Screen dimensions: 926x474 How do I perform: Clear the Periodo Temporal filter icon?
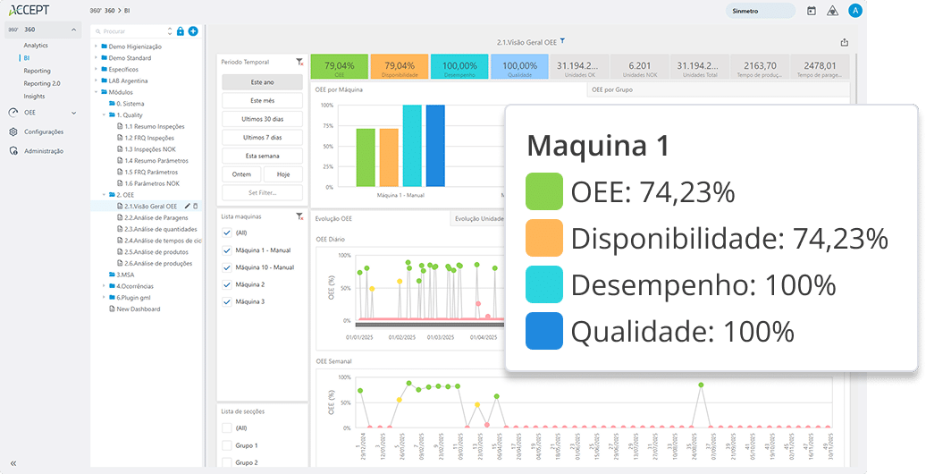click(x=299, y=63)
